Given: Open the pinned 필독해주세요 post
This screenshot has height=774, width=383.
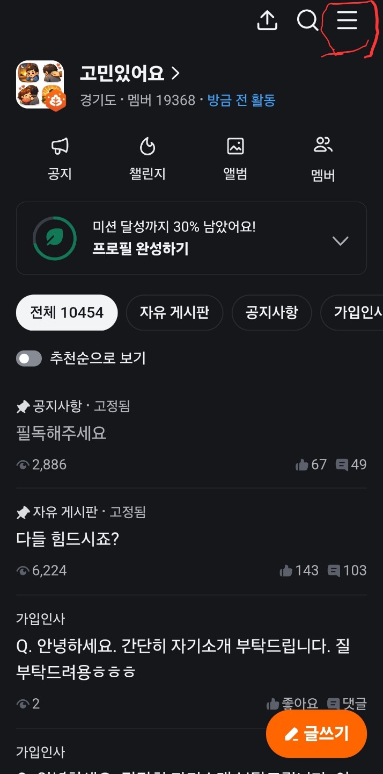Looking at the screenshot, I should click(62, 433).
